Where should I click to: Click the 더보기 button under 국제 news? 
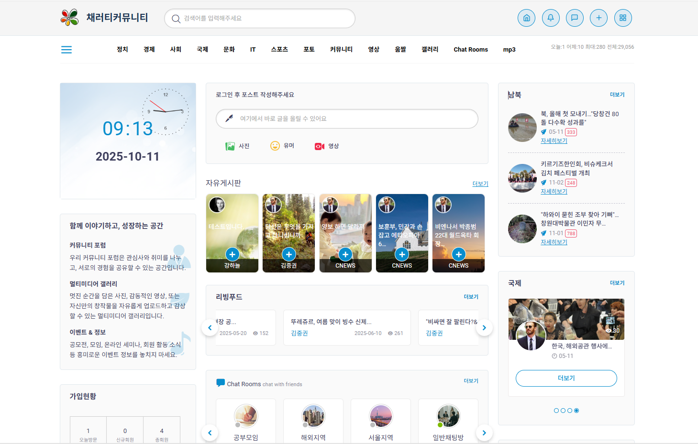point(566,378)
